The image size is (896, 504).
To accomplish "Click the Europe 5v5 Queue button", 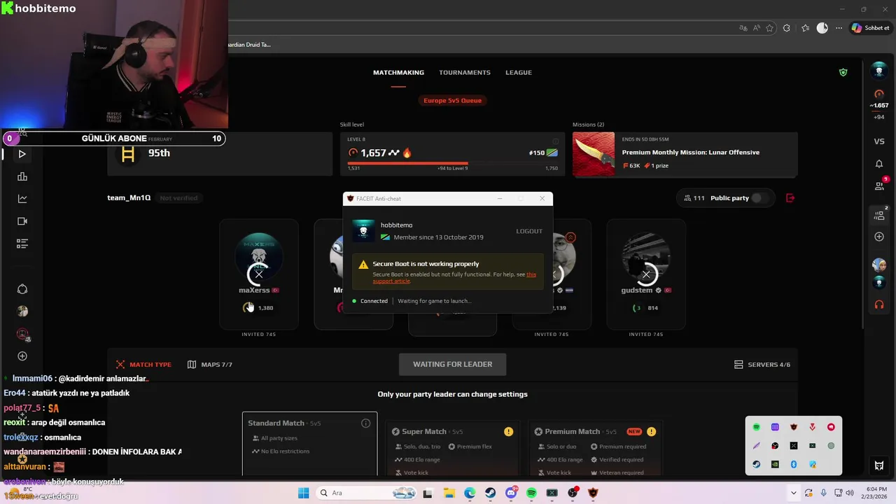I will (452, 100).
